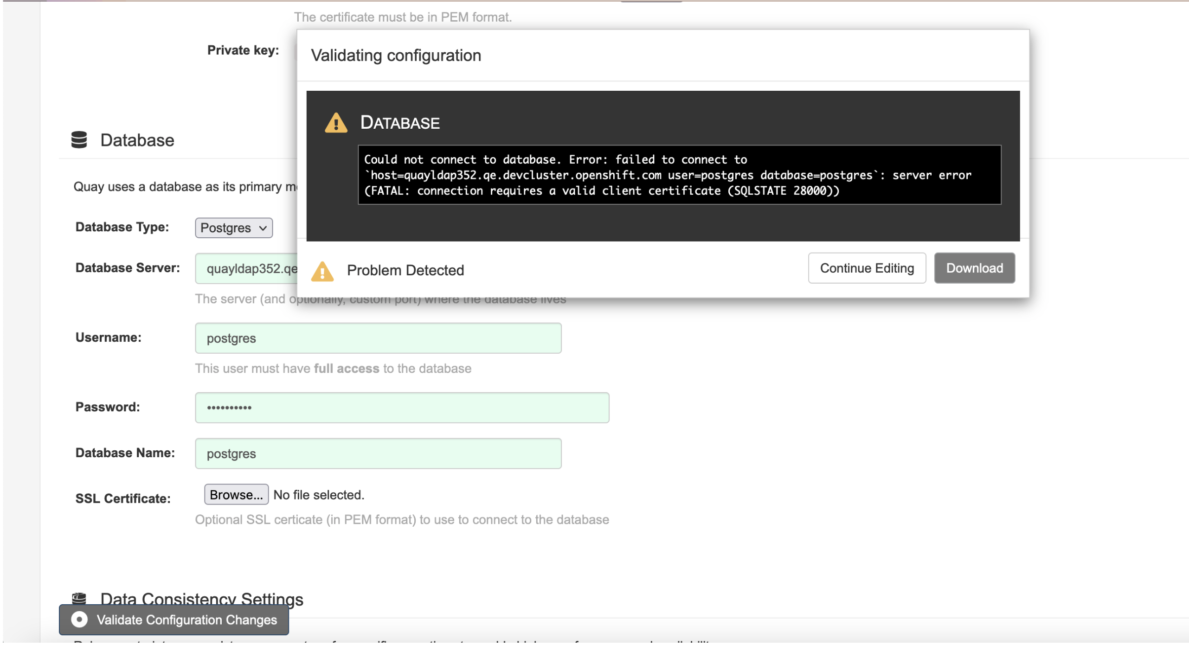
Task: Focus the Database Server input field
Action: pos(247,268)
